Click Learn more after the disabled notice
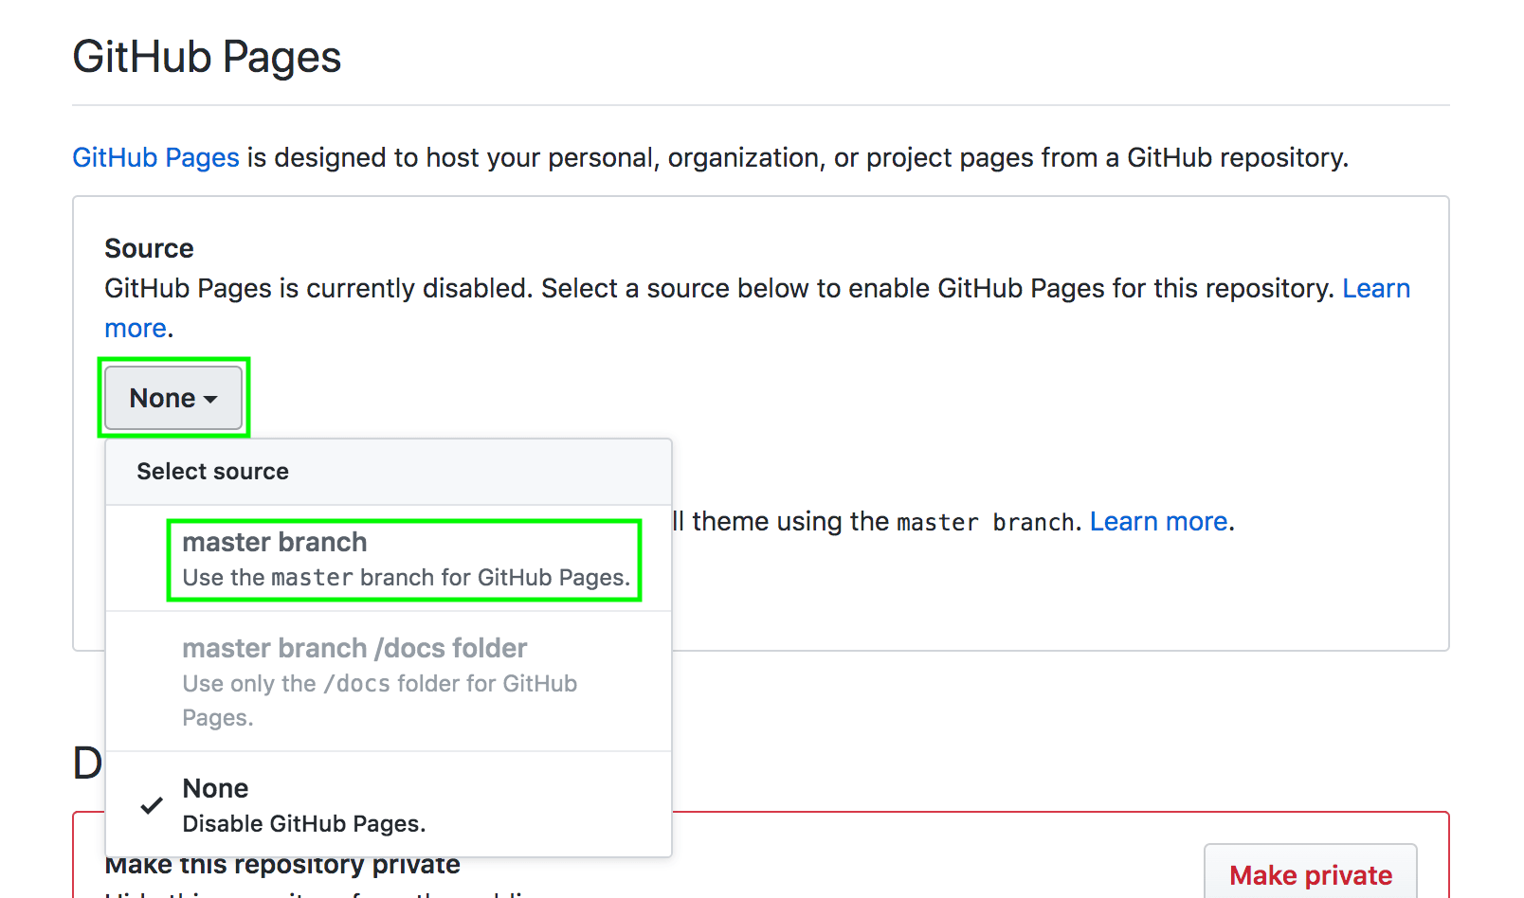Image resolution: width=1524 pixels, height=898 pixels. (1377, 289)
